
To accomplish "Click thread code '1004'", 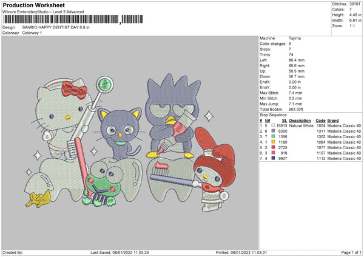I will (x=321, y=125).
